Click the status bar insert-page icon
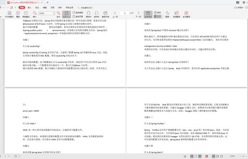The width and height of the screenshot is (248, 159). tap(15, 156)
